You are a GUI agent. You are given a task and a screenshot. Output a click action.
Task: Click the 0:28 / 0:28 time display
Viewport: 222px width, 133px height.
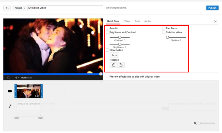pyautogui.click(x=27, y=78)
